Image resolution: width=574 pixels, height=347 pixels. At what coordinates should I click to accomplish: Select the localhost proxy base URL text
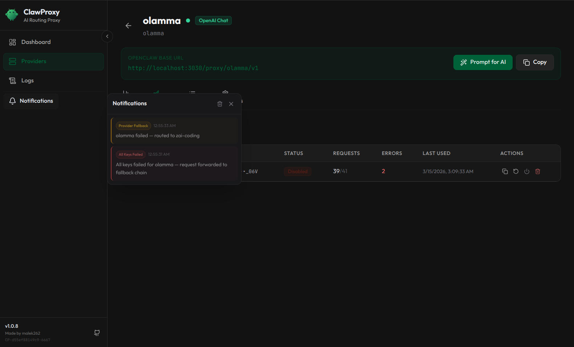tap(193, 68)
